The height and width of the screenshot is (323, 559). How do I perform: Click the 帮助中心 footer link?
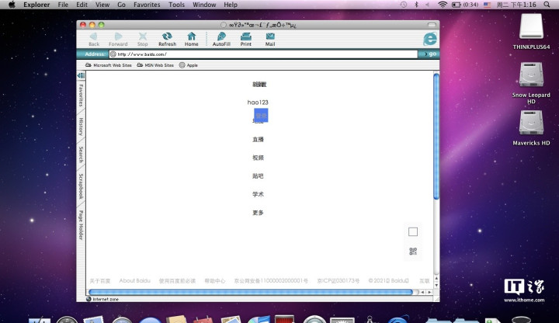[214, 281]
